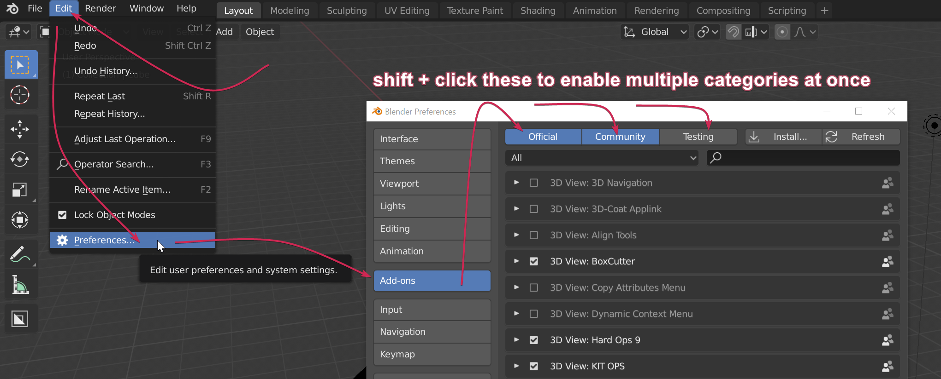The image size is (941, 379).
Task: Open the Keymap preferences section
Action: [432, 354]
